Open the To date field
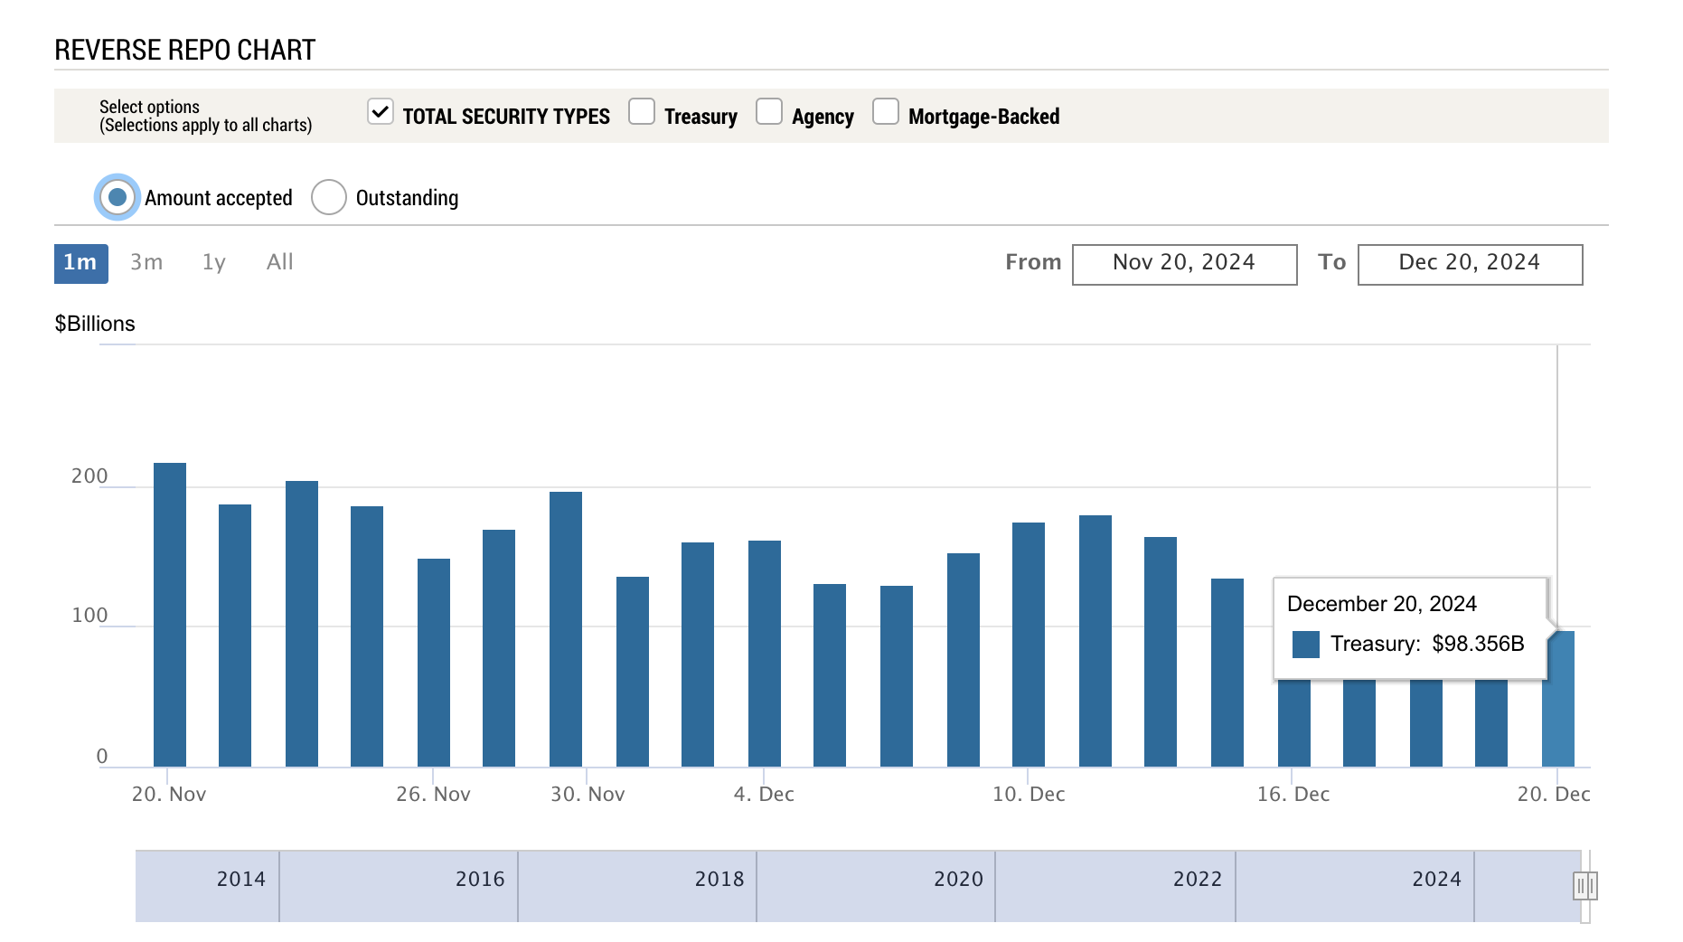 click(x=1470, y=264)
